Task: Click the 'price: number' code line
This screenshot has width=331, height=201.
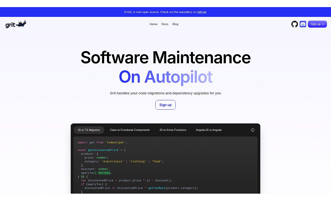Action: (96, 158)
